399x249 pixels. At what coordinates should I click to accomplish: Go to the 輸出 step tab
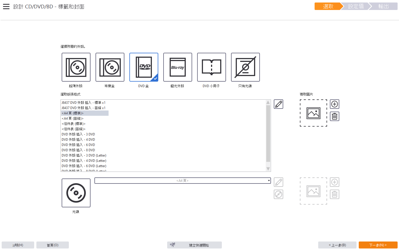tap(383, 6)
